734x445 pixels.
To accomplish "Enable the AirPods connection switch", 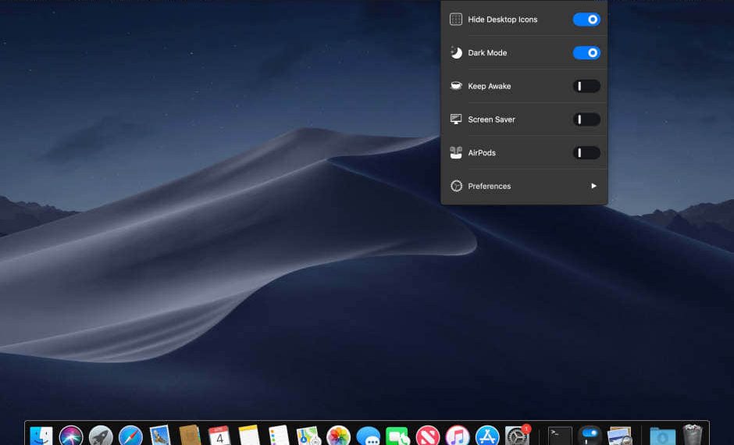I will [x=586, y=153].
